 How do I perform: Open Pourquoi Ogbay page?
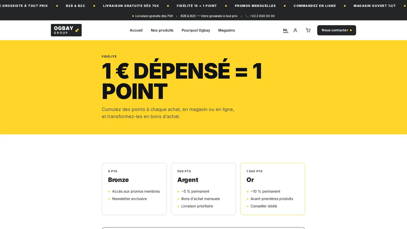(x=196, y=30)
